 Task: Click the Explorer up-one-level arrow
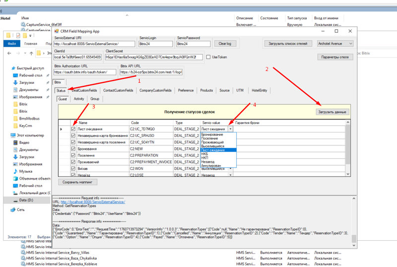[x=30, y=53]
